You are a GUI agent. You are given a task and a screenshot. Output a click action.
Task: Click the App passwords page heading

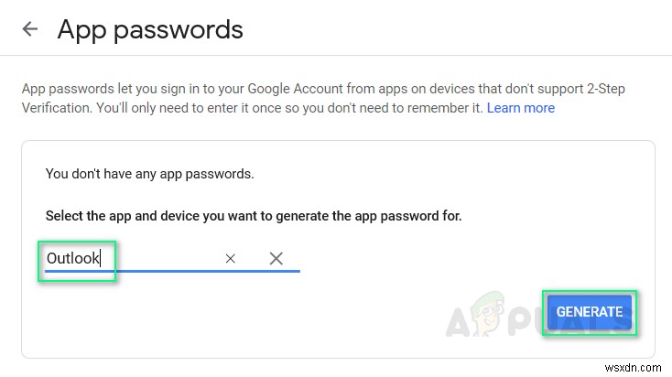(150, 29)
